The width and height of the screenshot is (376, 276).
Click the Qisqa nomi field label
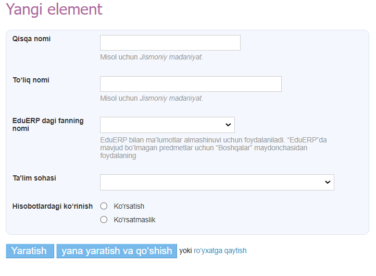tap(31, 39)
